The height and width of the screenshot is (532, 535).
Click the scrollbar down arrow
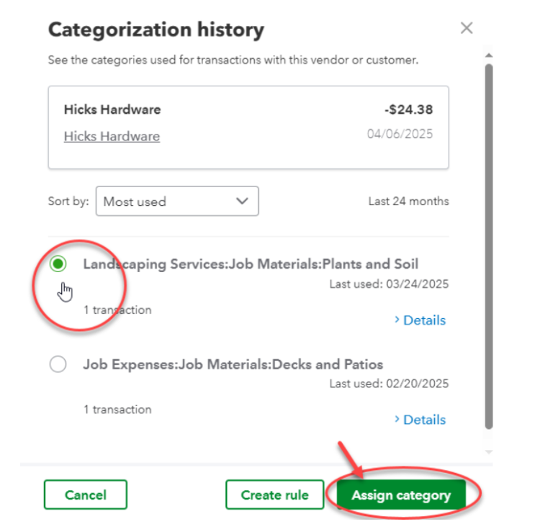click(489, 452)
